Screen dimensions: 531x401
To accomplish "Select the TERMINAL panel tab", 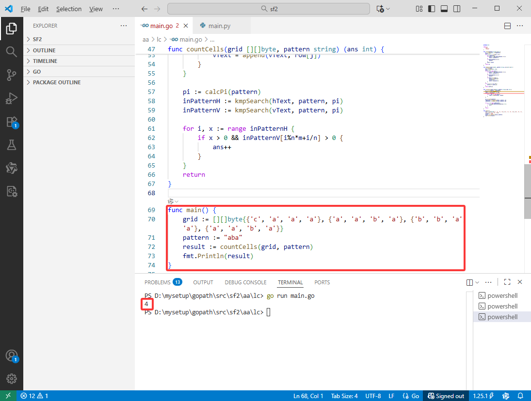I will pos(290,282).
